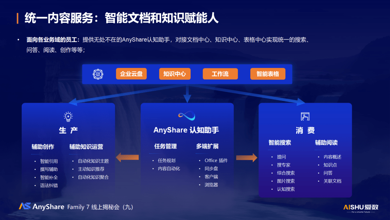Click the 智能表格 orange button
390x220 pixels.
268,74
